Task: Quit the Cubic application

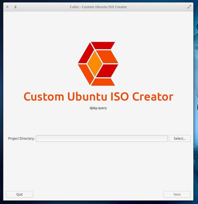Action: pos(19,194)
